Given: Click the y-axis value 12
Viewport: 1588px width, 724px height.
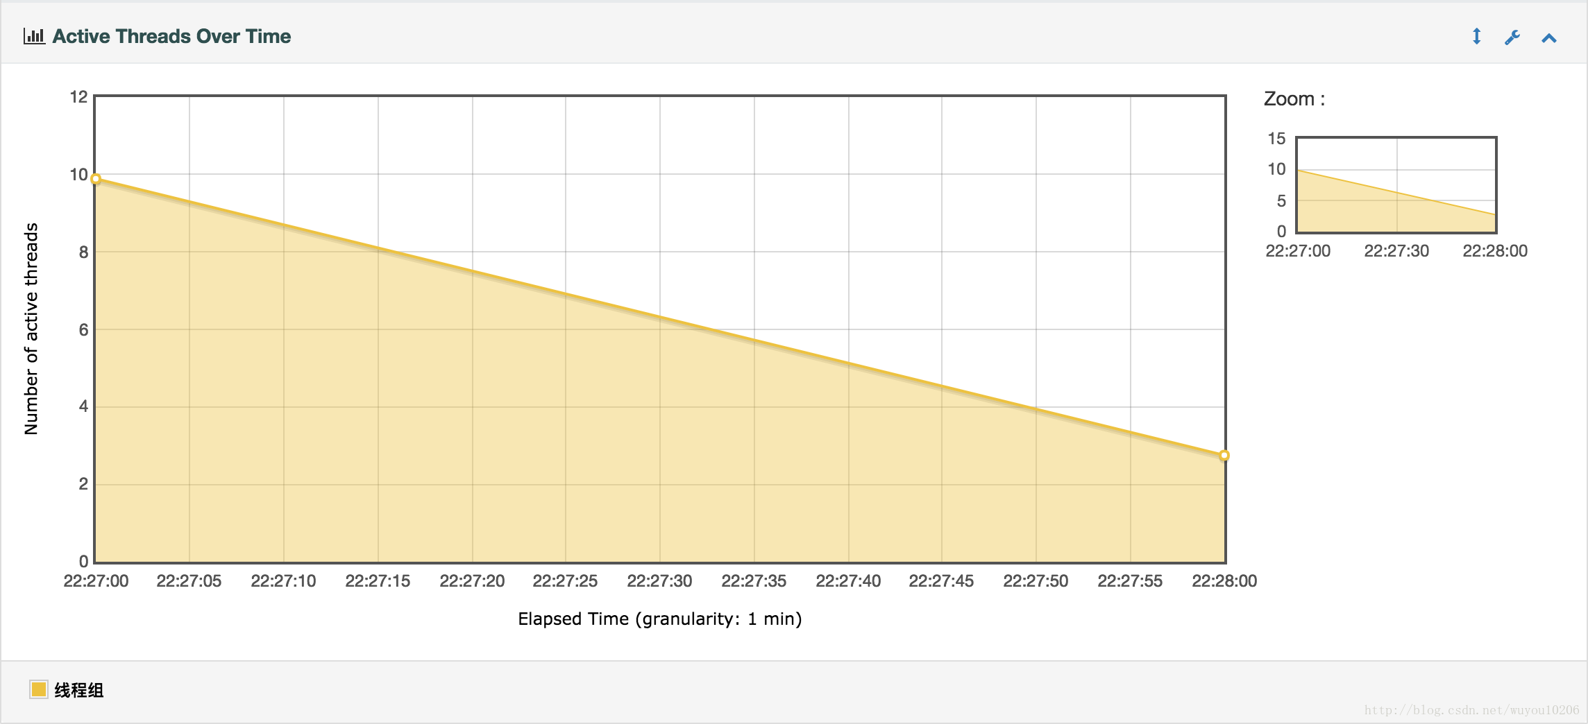Looking at the screenshot, I should point(79,97).
